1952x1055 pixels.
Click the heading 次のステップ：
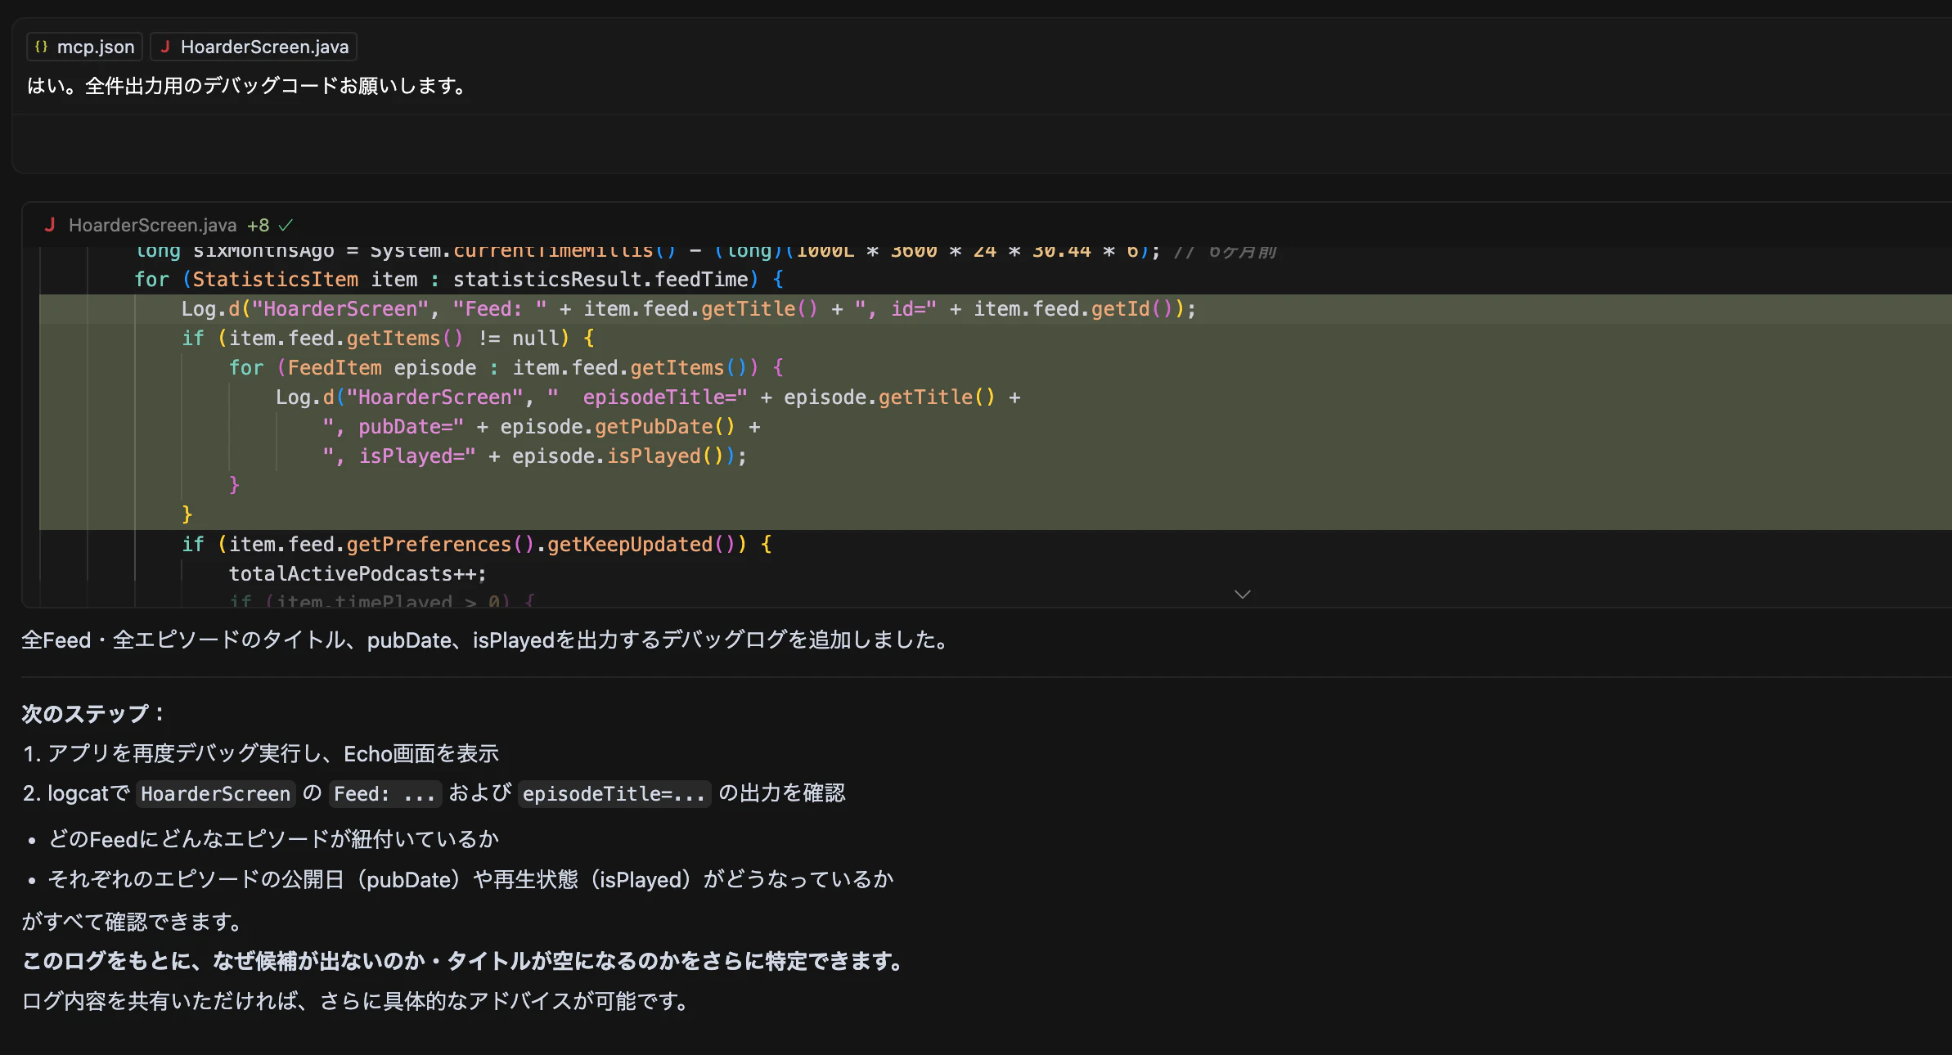tap(94, 714)
